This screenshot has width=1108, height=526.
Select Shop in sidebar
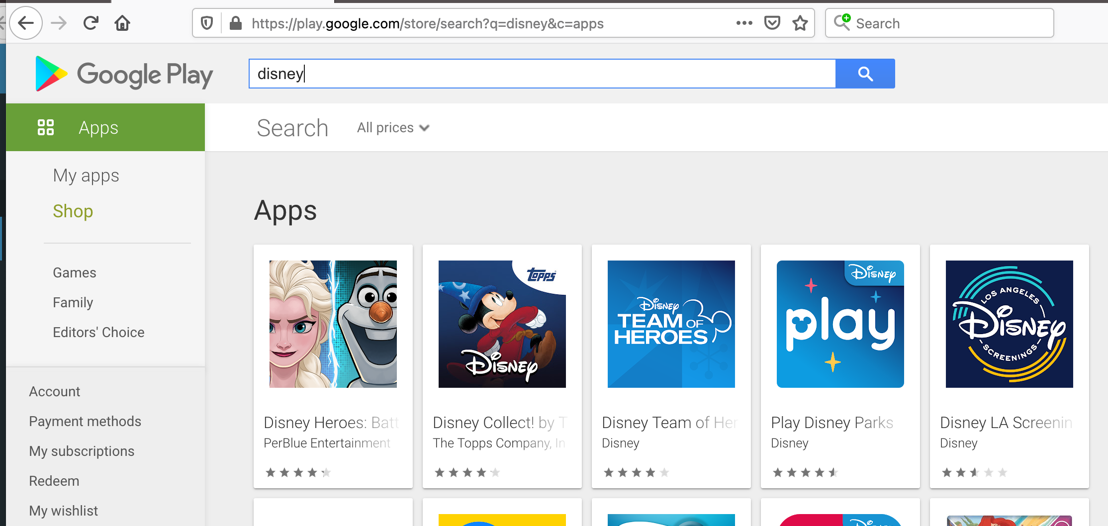point(73,211)
